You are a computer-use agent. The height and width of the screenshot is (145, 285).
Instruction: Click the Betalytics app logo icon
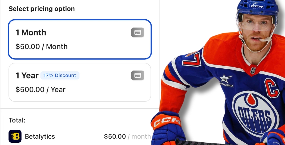coord(15,136)
